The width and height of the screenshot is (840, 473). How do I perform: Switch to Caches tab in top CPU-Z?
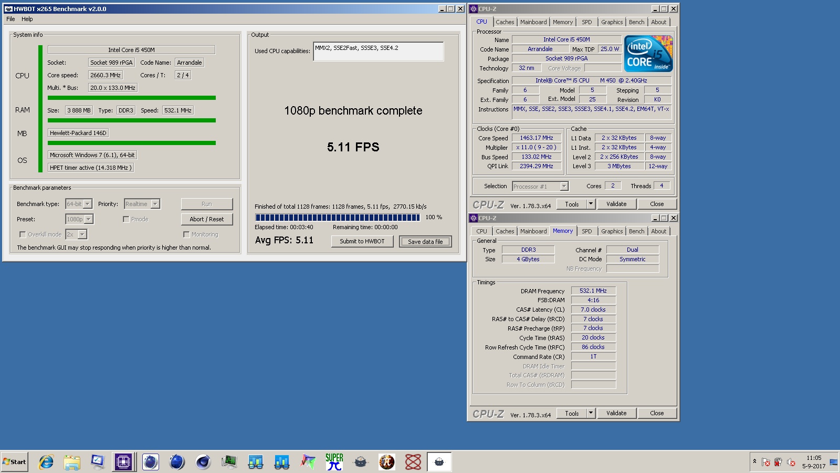pos(505,22)
